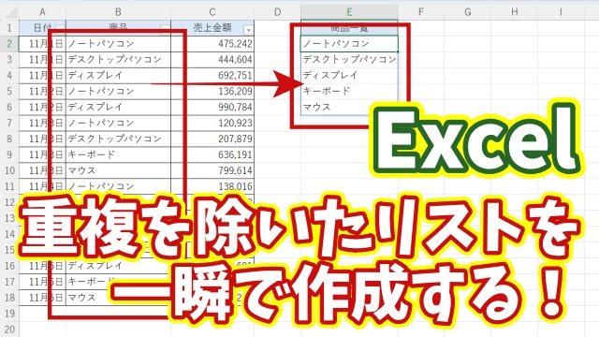The image size is (599, 337).
Task: Select column G header
Action: [468, 12]
